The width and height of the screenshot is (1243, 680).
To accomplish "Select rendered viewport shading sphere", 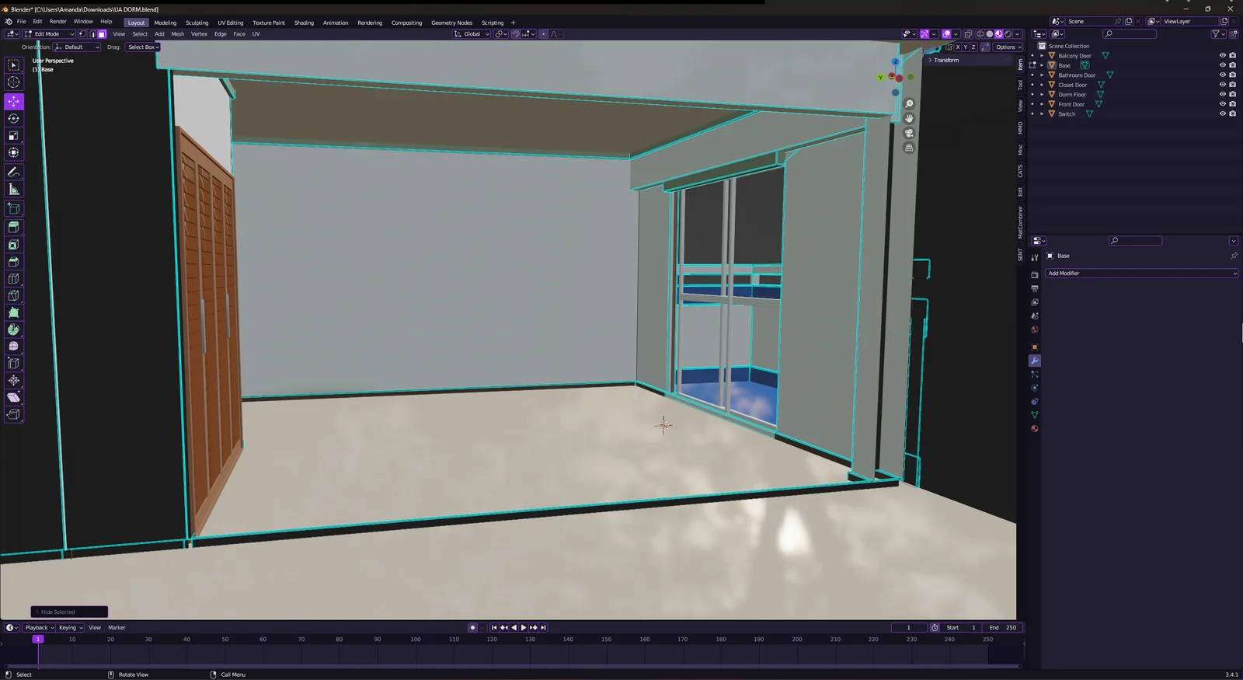I will pos(1008,34).
